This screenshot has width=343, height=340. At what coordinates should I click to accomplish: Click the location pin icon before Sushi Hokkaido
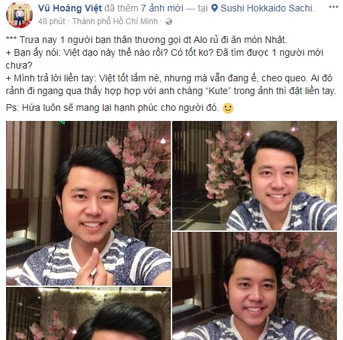[x=215, y=9]
